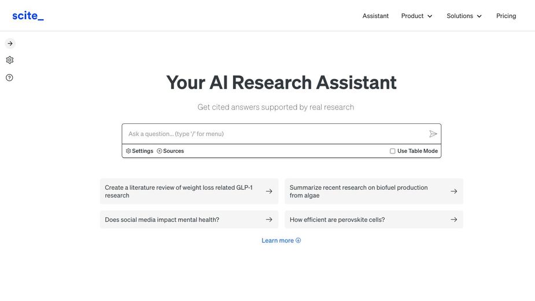Select "Does social media impact mental health?" prompt
The width and height of the screenshot is (535, 301).
pyautogui.click(x=162, y=220)
